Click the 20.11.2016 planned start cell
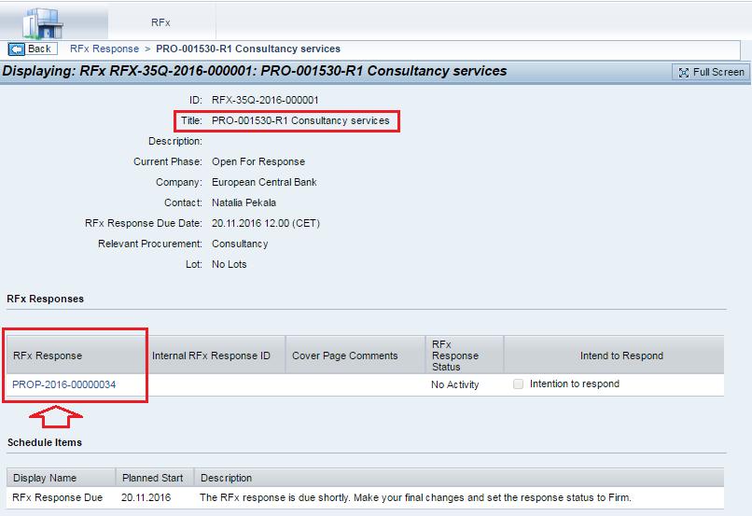752x516 pixels. point(146,497)
